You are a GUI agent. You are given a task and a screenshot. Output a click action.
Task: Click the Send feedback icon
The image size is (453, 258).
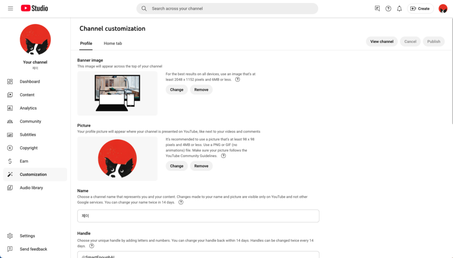point(10,249)
